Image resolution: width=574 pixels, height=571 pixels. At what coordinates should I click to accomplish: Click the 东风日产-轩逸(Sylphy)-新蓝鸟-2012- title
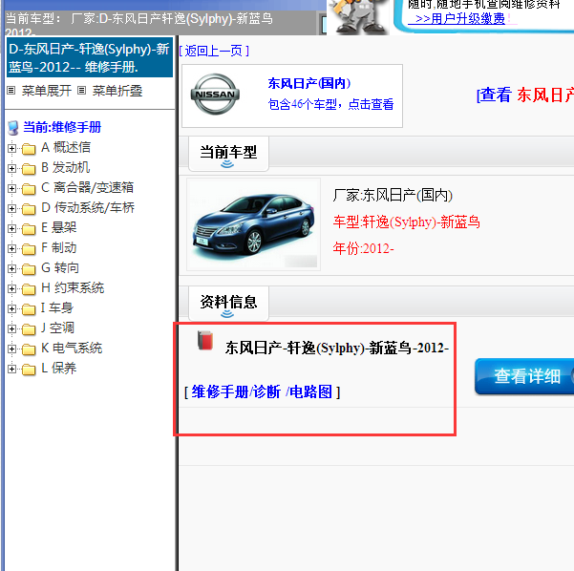(x=337, y=348)
